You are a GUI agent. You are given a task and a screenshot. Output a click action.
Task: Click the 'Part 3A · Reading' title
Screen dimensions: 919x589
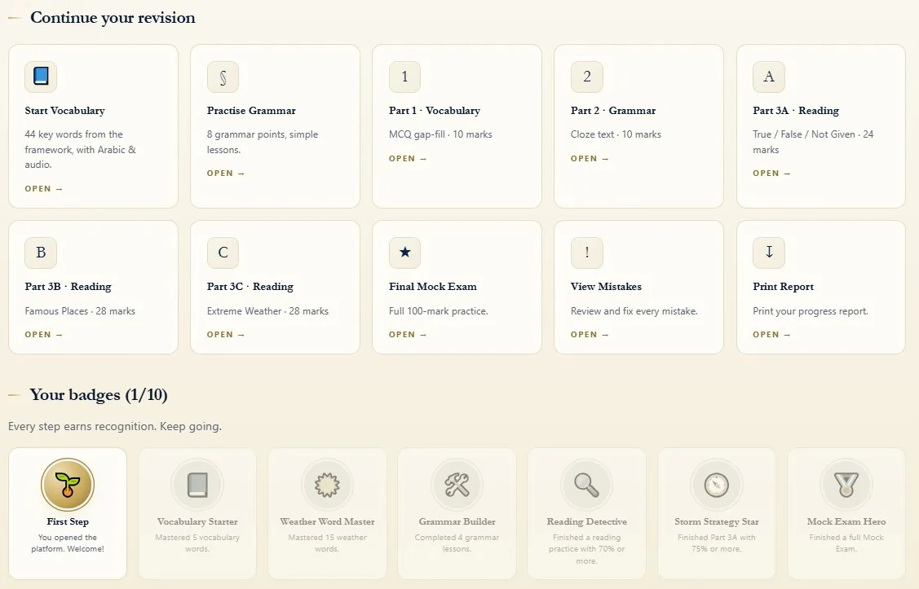tap(796, 111)
